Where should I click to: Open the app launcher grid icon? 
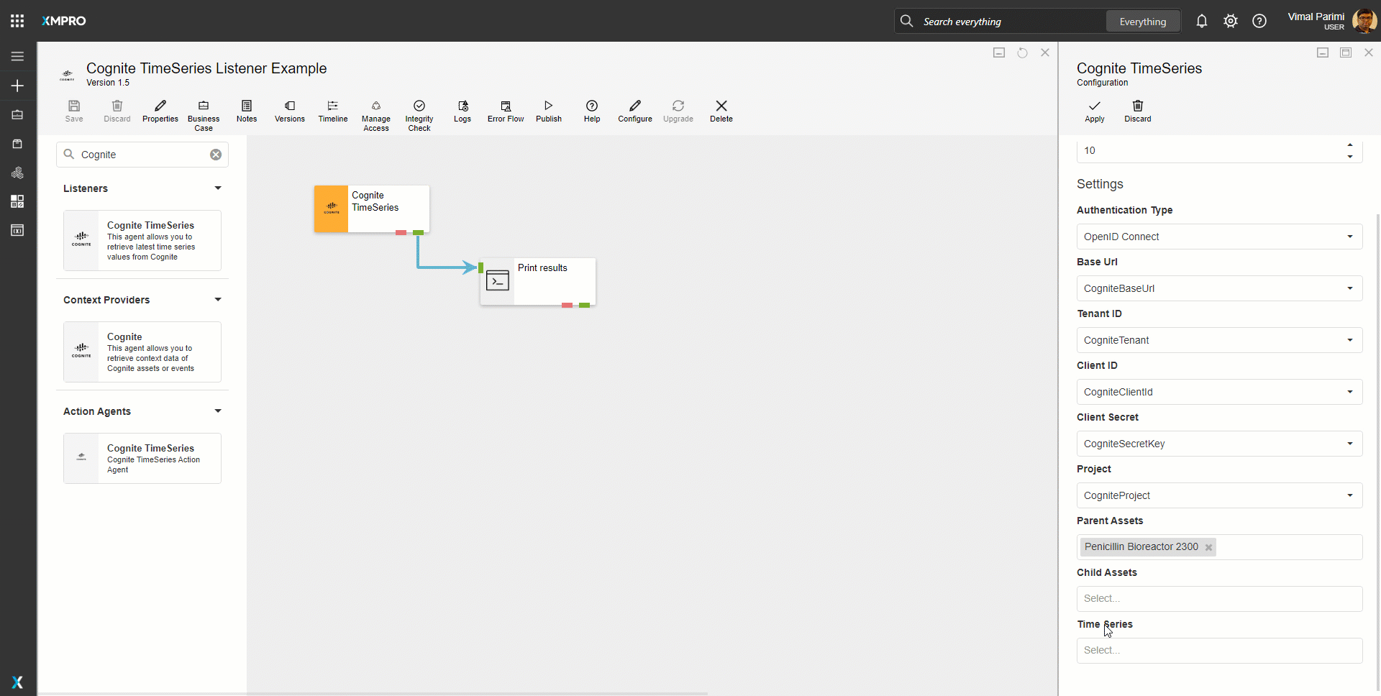(x=17, y=21)
